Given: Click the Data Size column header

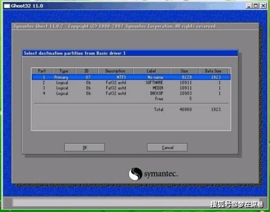Looking at the screenshot, I should [213, 71].
